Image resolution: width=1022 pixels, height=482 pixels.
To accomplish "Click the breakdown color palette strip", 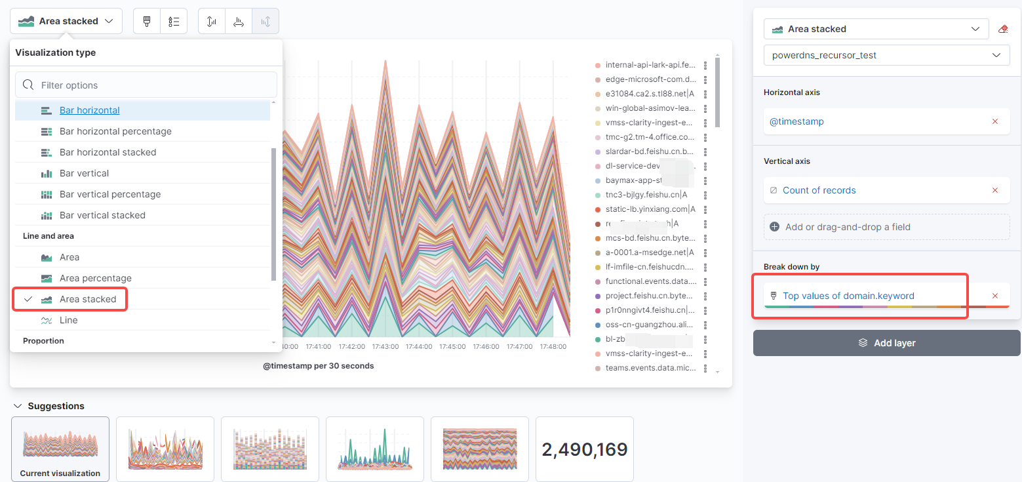I will [x=886, y=307].
